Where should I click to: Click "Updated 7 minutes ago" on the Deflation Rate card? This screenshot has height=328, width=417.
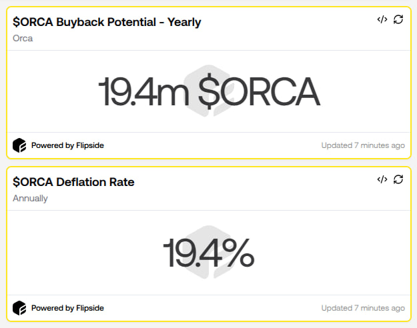pos(362,308)
